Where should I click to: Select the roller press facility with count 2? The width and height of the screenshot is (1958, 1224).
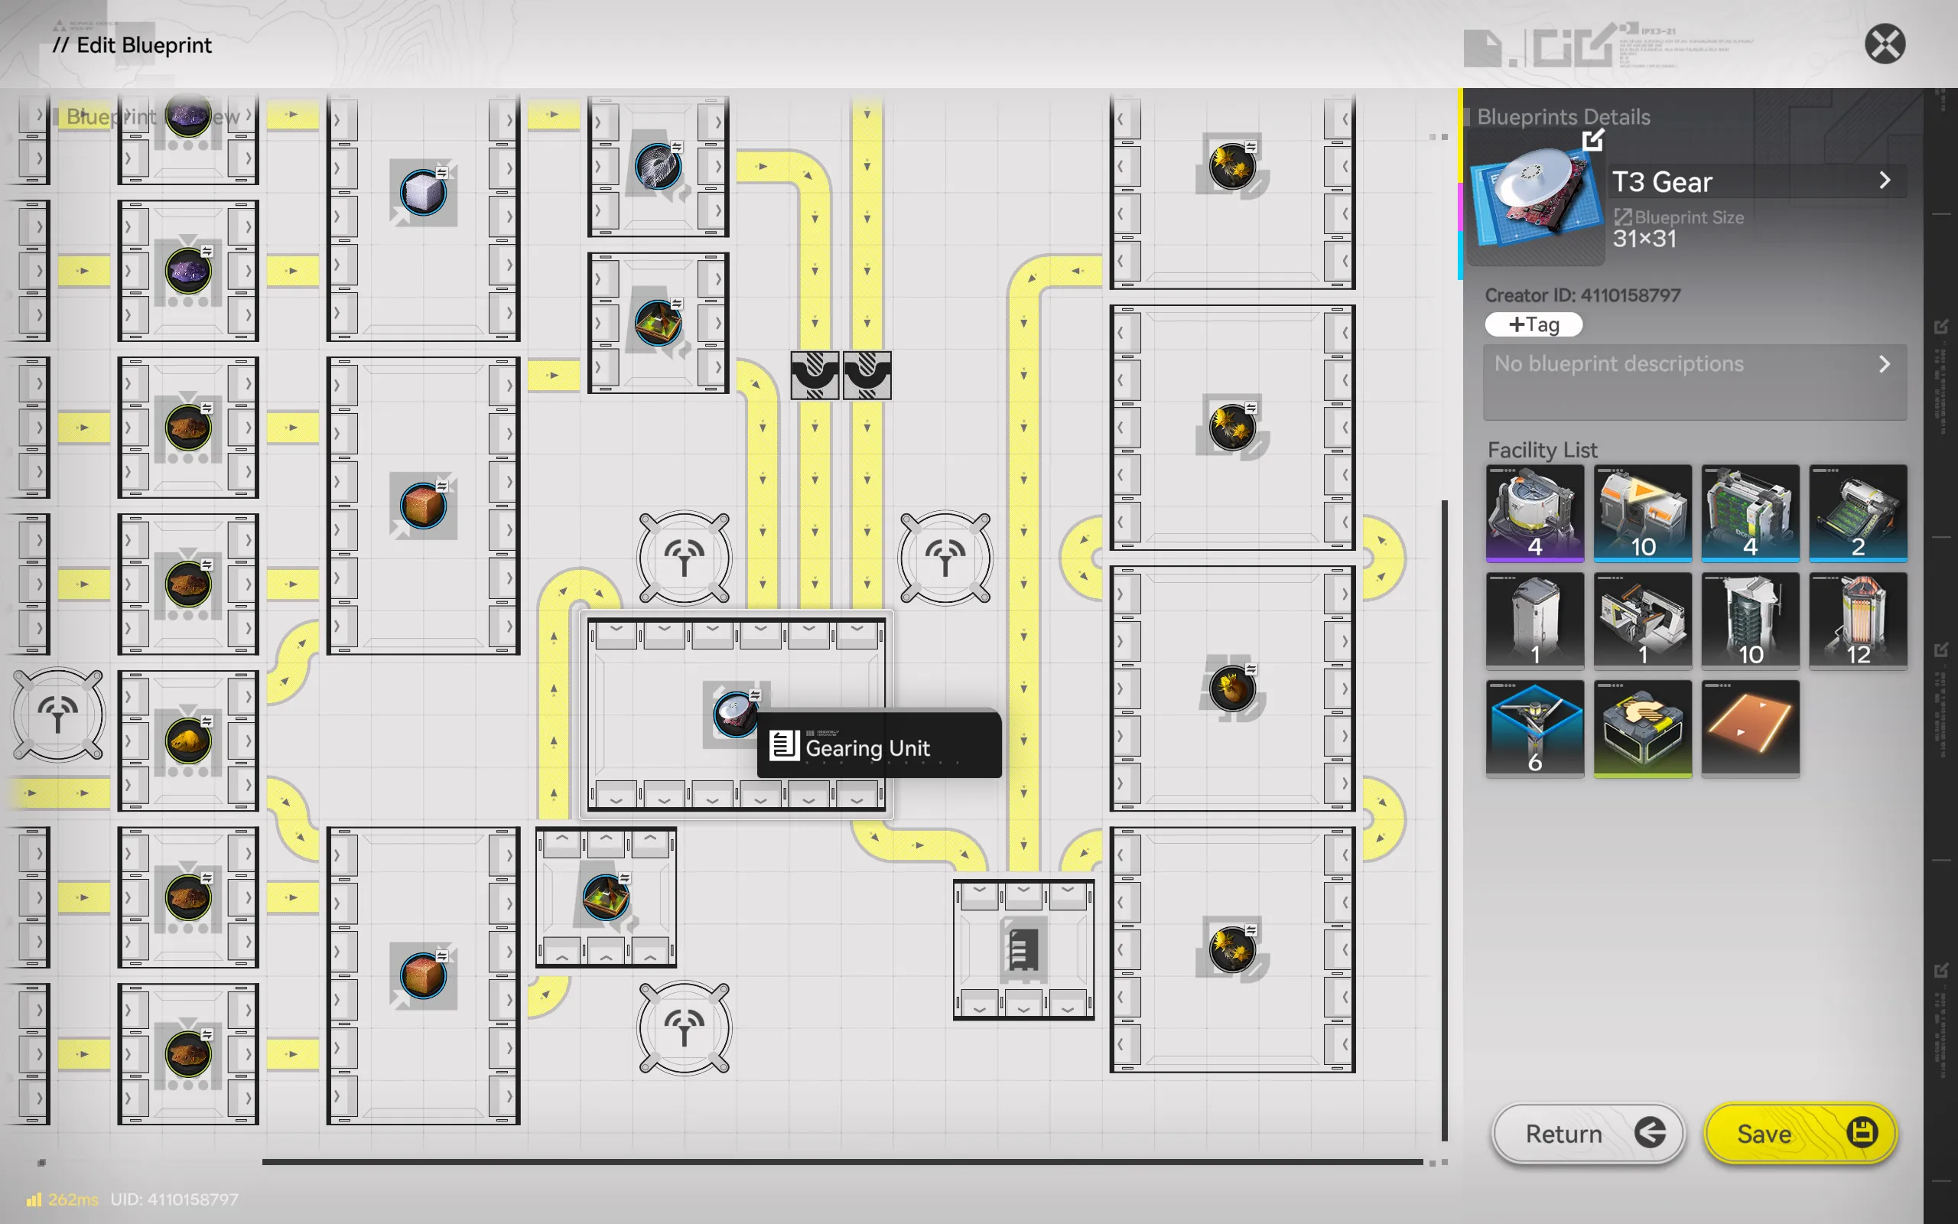(1858, 513)
